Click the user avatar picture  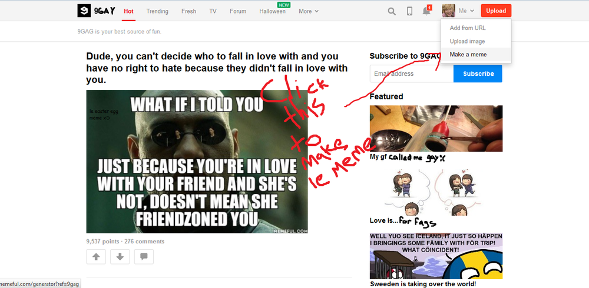pos(448,11)
